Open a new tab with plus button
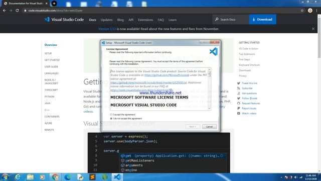 click(54, 4)
